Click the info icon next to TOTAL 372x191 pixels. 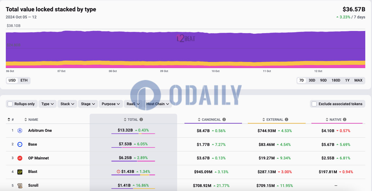[x=141, y=120]
